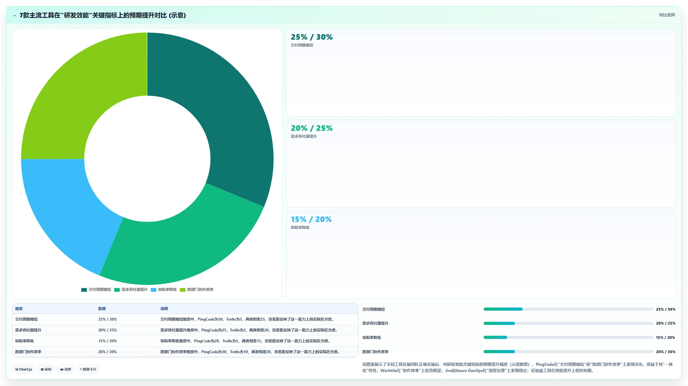Image resolution: width=688 pixels, height=386 pixels.
Task: Click the 说明 column header
Action: point(164,309)
